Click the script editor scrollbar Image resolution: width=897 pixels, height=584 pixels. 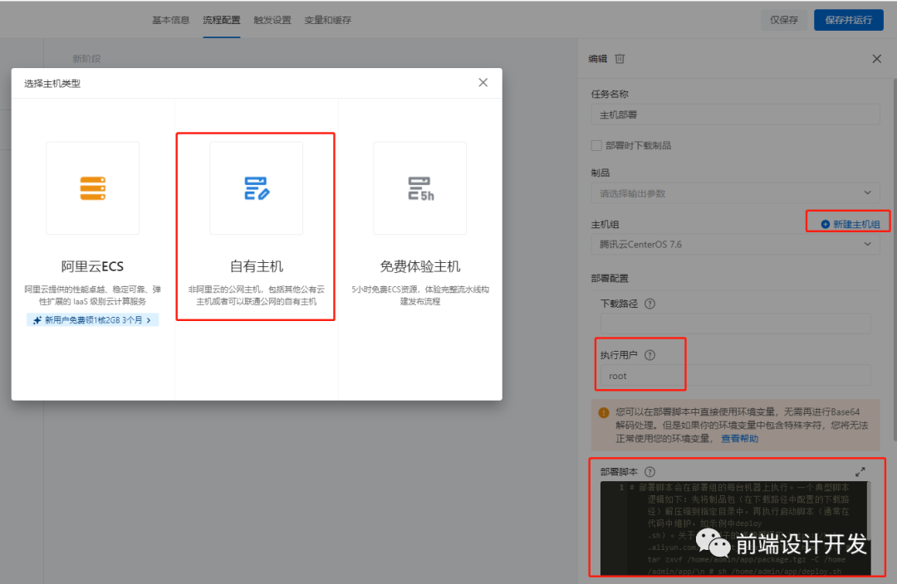click(869, 510)
